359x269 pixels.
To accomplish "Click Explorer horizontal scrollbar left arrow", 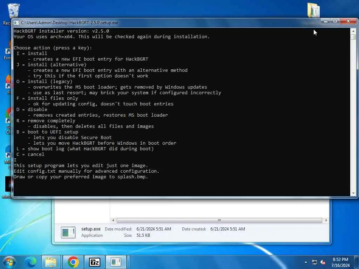I will [113, 220].
